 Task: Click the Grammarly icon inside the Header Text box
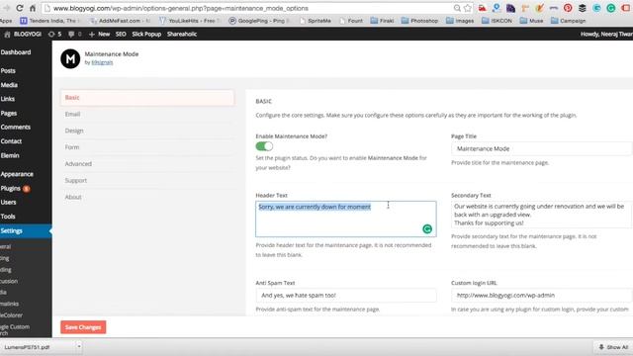427,228
